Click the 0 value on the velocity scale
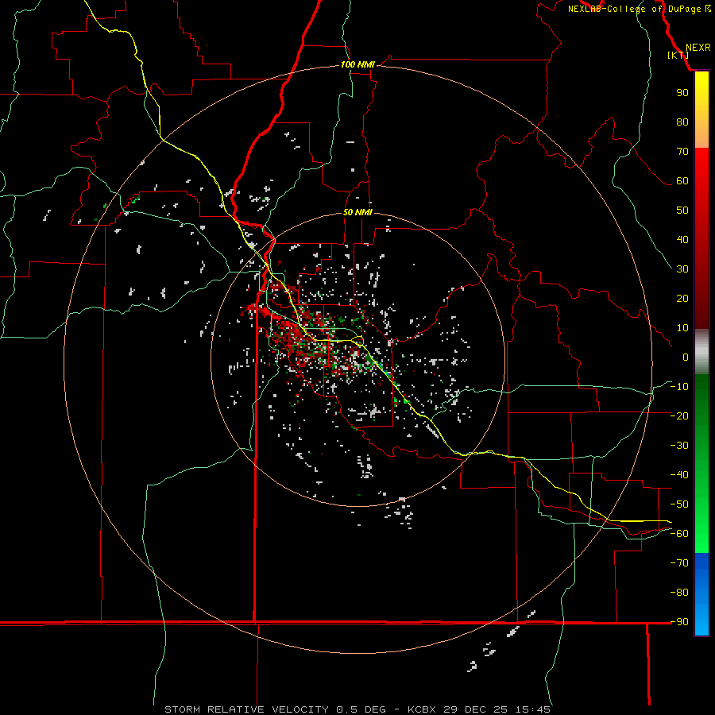The width and height of the screenshot is (715, 715). click(x=686, y=357)
